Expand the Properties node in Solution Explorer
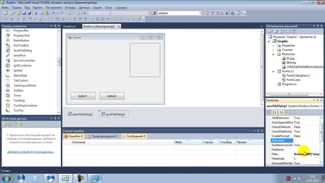 point(273,46)
